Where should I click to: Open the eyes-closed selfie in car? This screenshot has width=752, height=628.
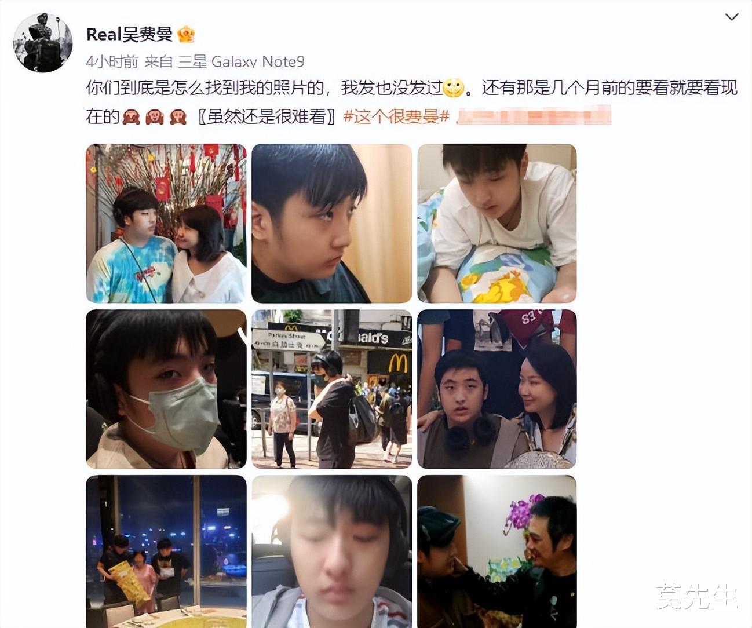(x=332, y=552)
